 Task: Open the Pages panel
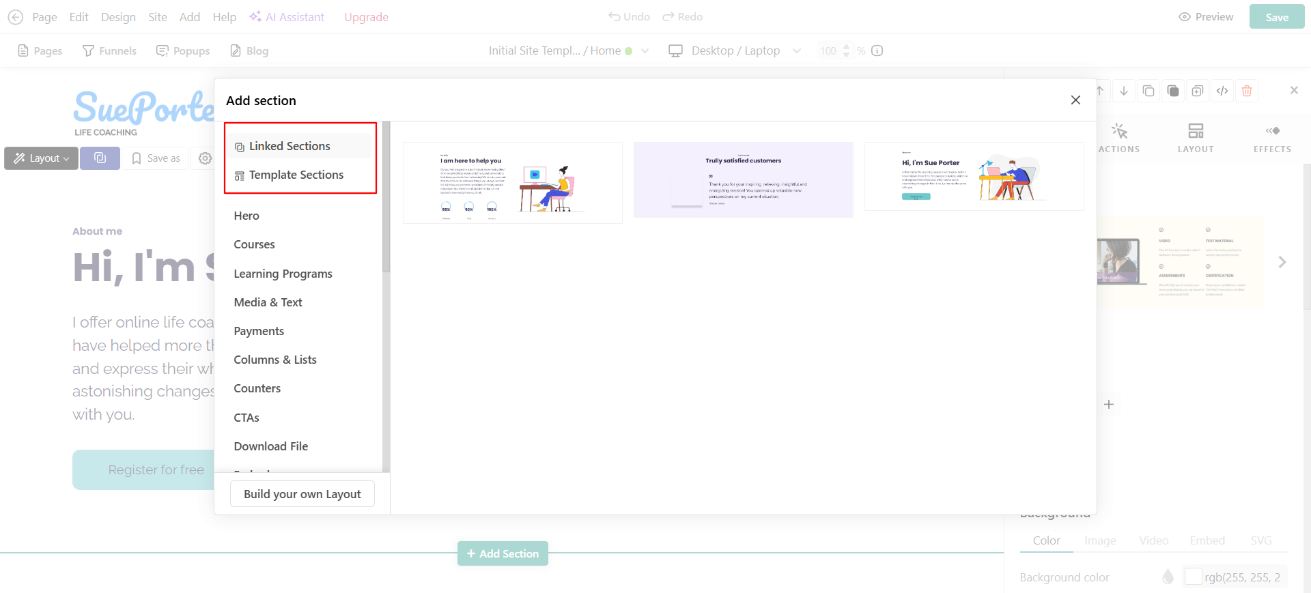coord(40,50)
